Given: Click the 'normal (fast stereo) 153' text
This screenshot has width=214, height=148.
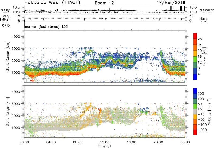Looking at the screenshot, I should coord(46,26).
